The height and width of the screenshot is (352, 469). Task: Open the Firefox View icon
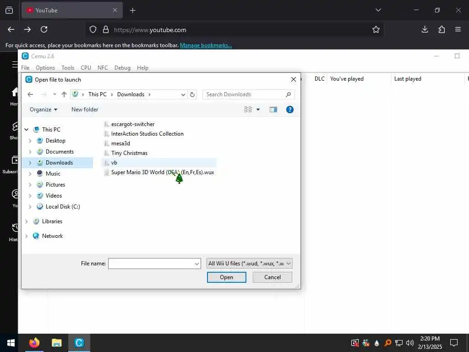(9, 10)
